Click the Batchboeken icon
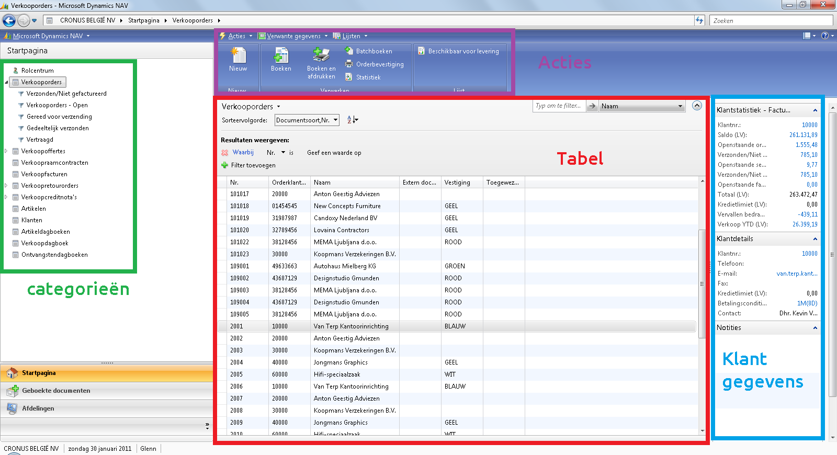 (x=349, y=51)
